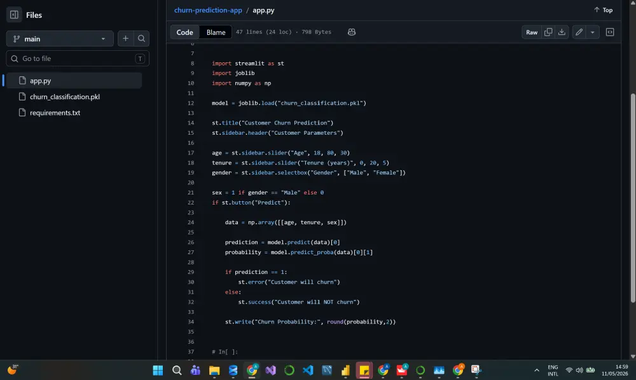The image size is (636, 380).
Task: Open the weather widget on taskbar
Action: (x=13, y=369)
